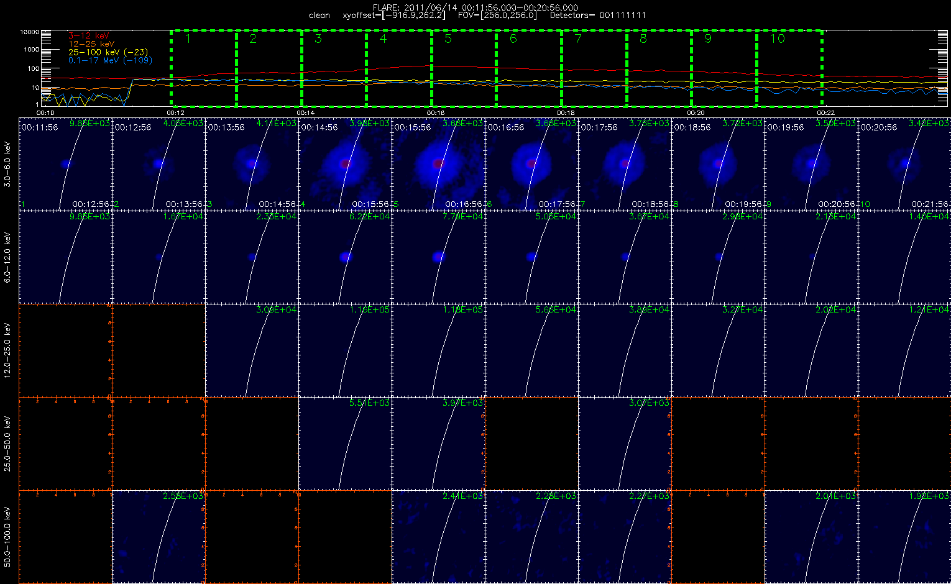The height and width of the screenshot is (584, 951).
Task: Open the 12.0-25.0 keV image in column 5
Action: point(438,350)
